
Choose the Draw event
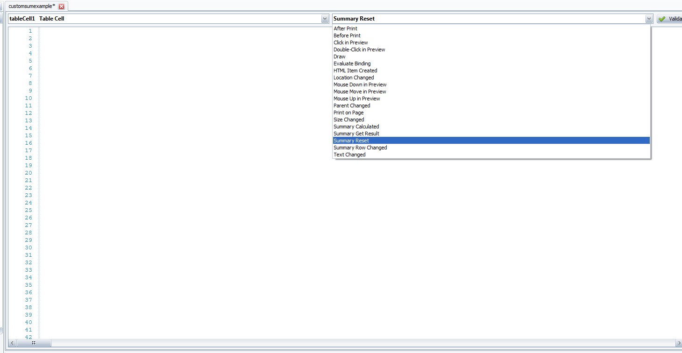340,56
